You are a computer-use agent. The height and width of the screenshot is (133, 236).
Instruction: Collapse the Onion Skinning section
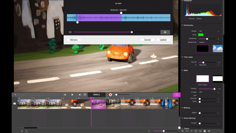[x=182, y=118]
